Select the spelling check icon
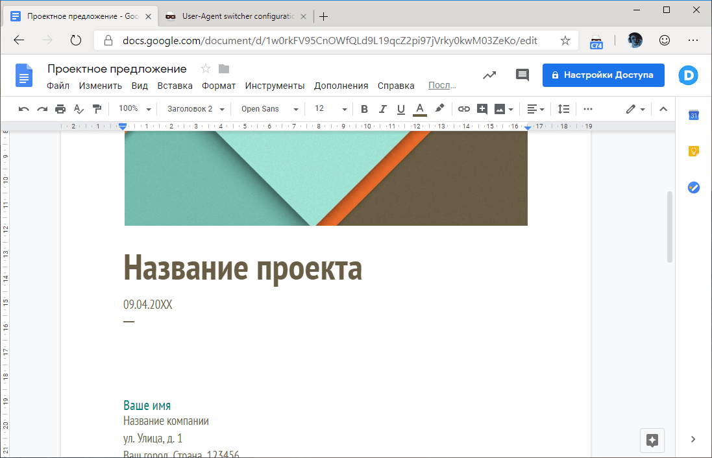 click(79, 108)
